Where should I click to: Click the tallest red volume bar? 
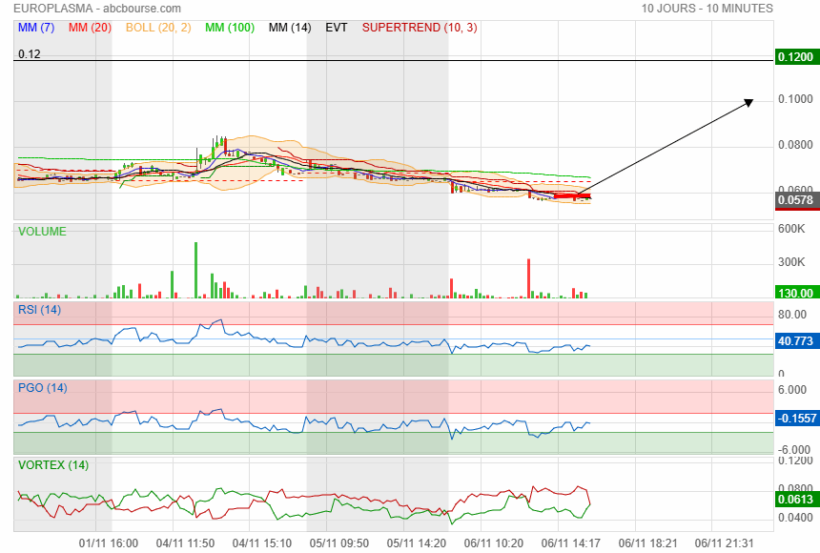coord(529,278)
